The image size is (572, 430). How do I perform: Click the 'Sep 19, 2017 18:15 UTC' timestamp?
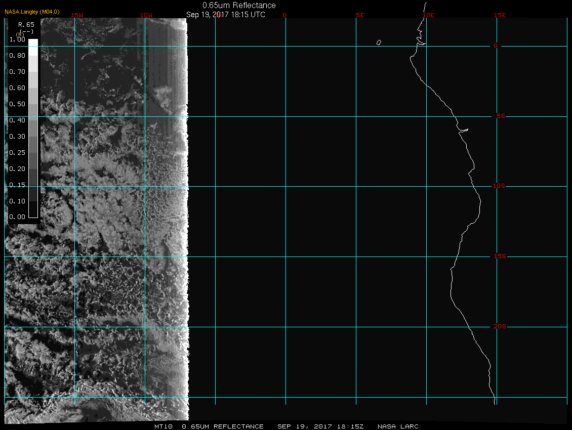pos(226,14)
